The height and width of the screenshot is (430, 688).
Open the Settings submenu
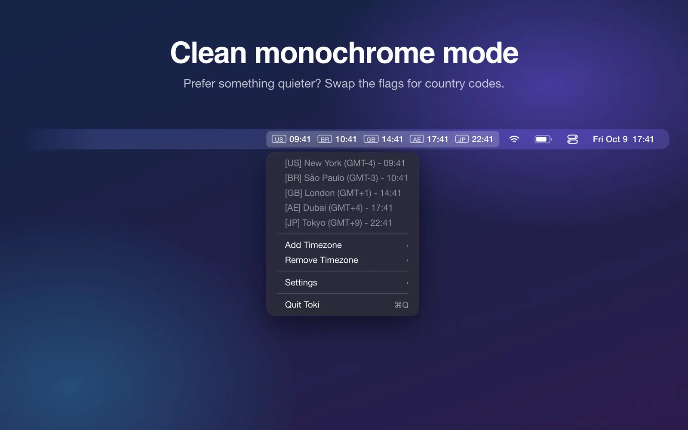(x=343, y=283)
